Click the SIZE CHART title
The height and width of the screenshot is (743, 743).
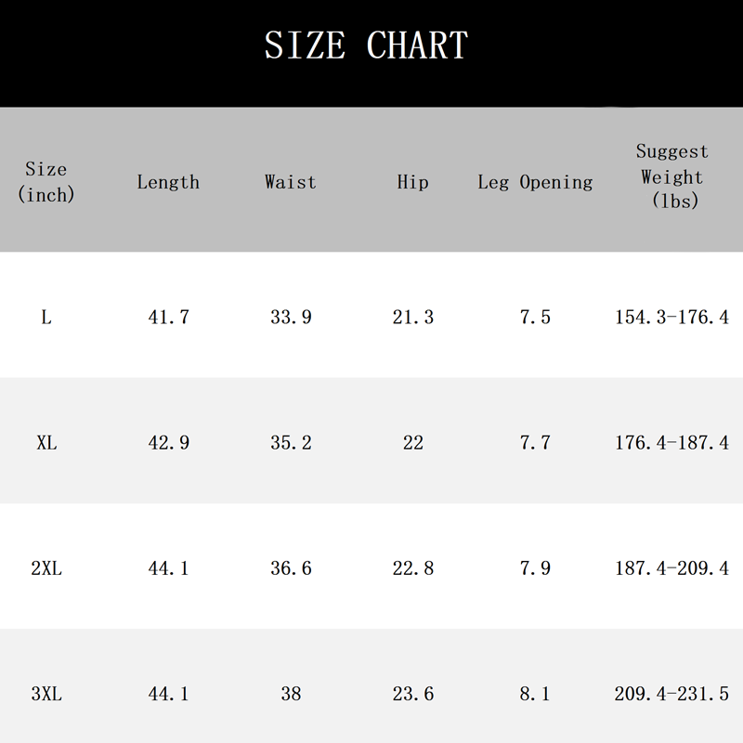pos(367,46)
